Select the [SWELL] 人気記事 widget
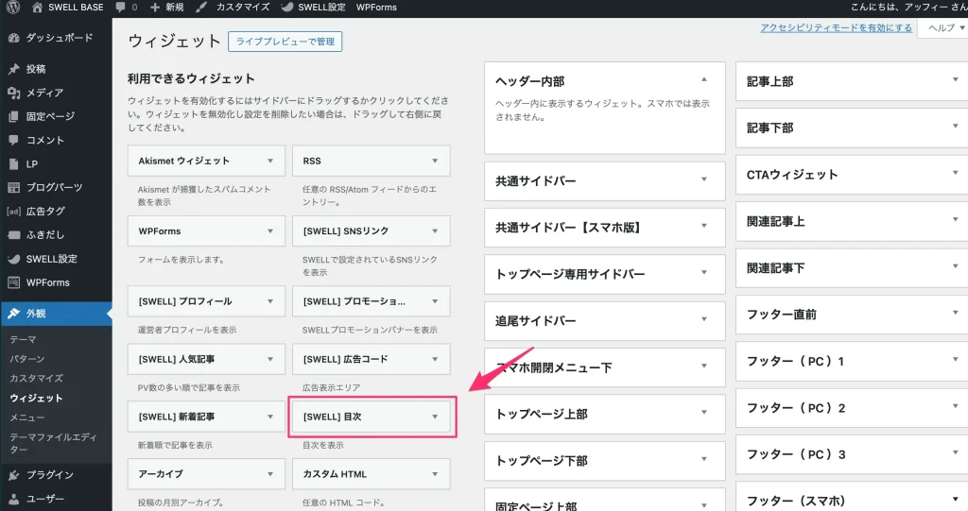The width and height of the screenshot is (968, 511). pos(206,359)
